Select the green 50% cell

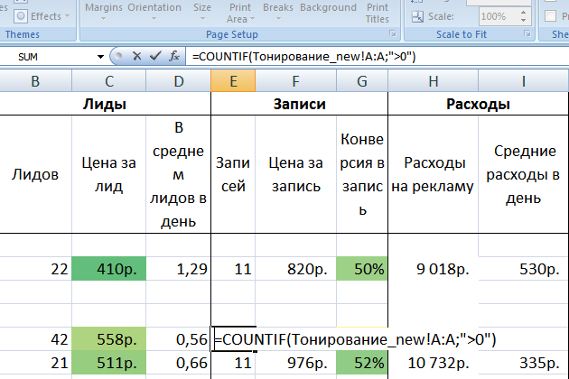[362, 269]
